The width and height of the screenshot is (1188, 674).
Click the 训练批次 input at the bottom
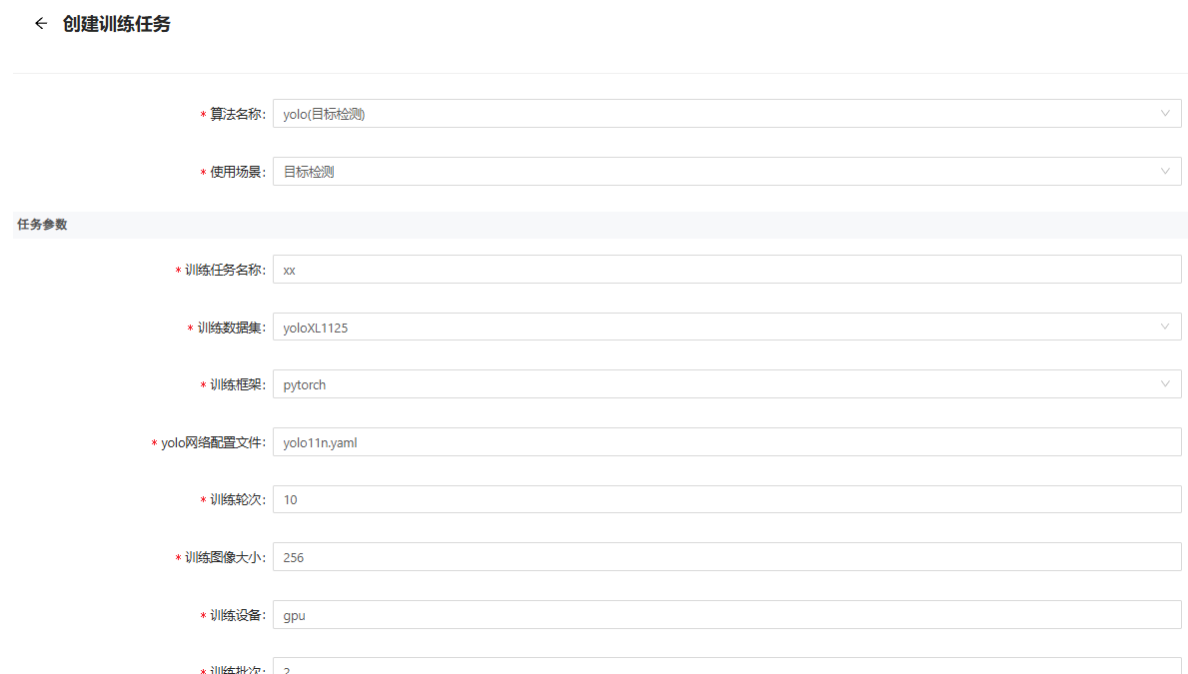pos(726,667)
